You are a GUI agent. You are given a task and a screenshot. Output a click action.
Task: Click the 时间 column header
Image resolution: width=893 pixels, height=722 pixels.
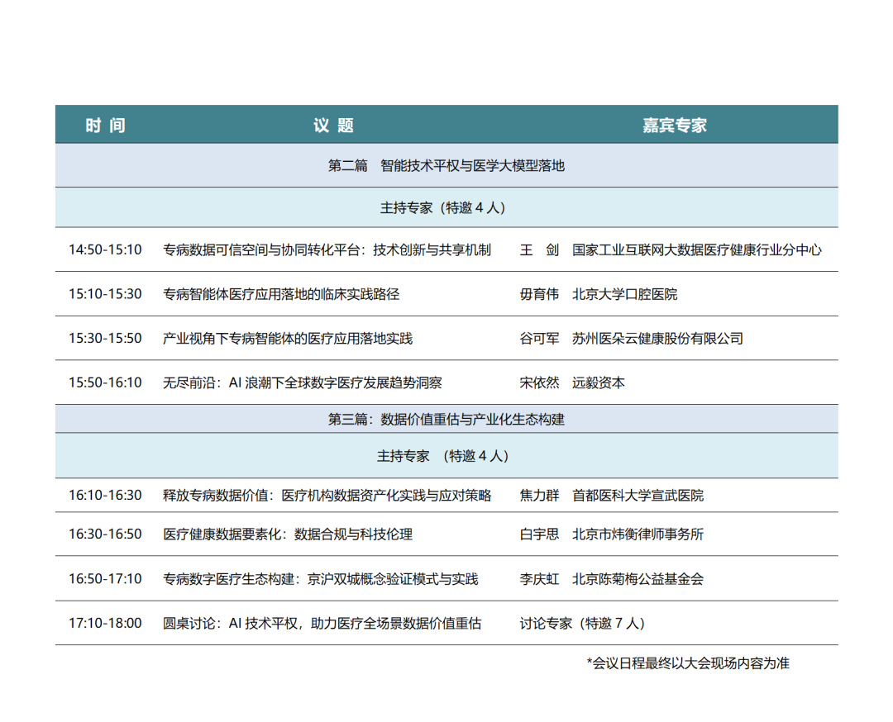[105, 126]
